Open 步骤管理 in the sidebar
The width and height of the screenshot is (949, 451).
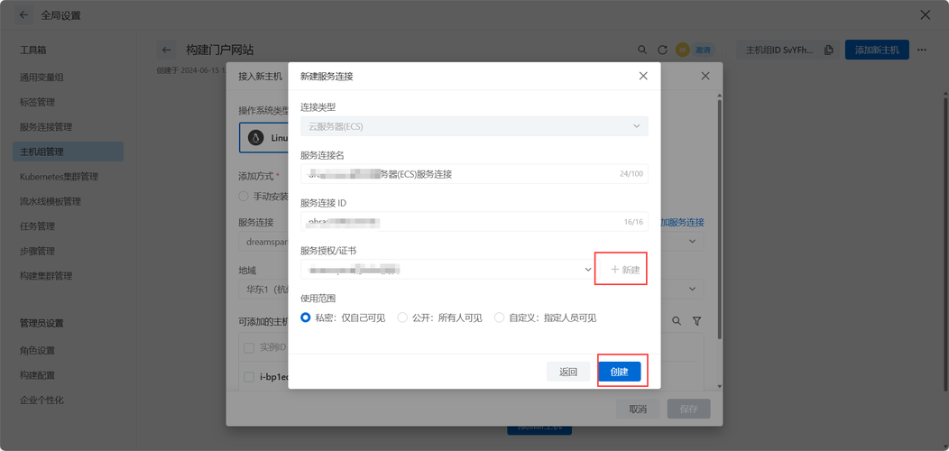point(38,251)
